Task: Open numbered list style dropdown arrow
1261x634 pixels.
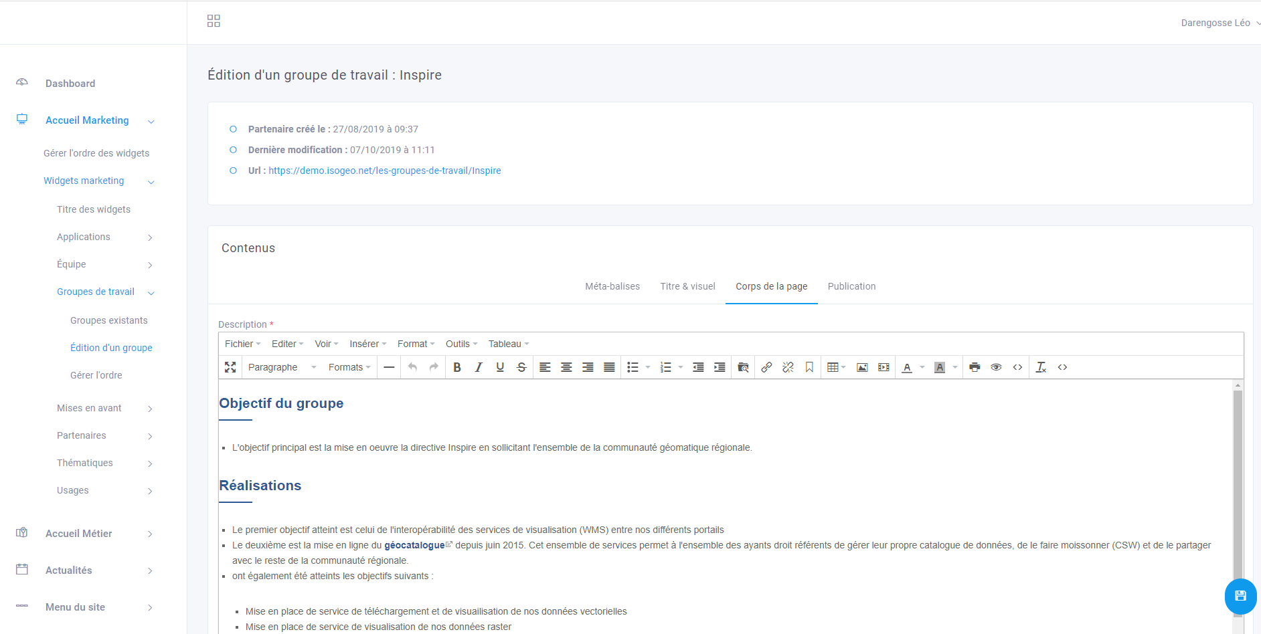Action: click(x=681, y=367)
